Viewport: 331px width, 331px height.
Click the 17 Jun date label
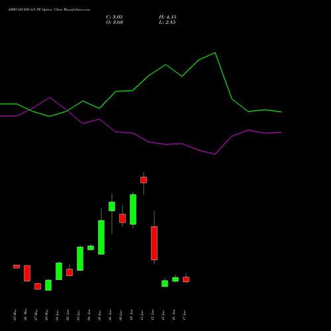point(184,315)
